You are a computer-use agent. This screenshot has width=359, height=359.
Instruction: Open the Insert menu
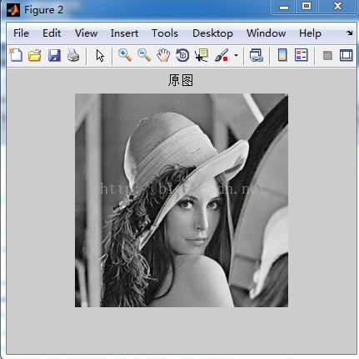click(x=124, y=33)
